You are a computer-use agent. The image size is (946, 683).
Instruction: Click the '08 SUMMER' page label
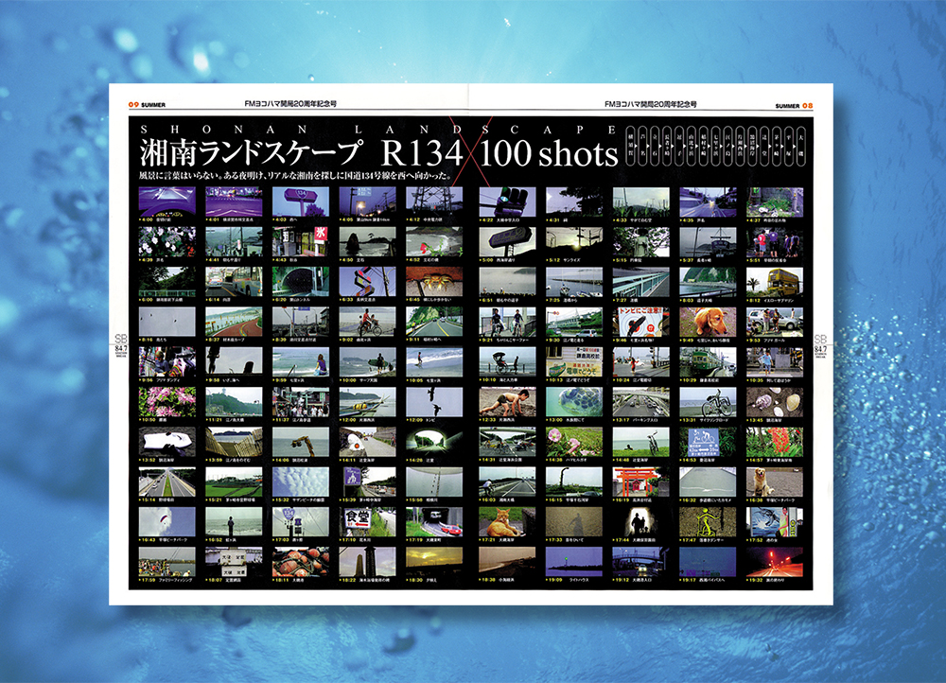[792, 105]
